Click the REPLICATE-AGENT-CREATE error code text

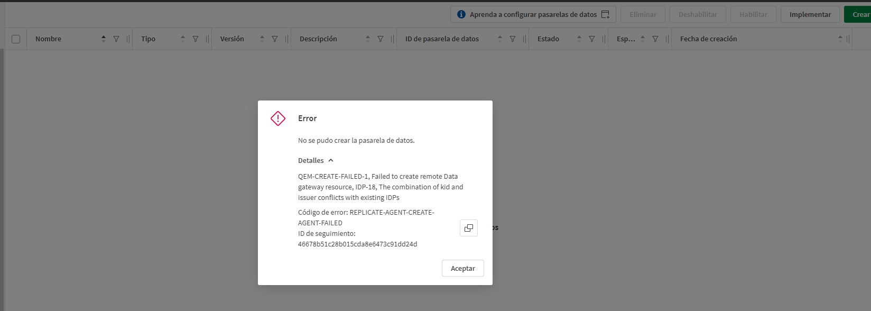coord(366,217)
